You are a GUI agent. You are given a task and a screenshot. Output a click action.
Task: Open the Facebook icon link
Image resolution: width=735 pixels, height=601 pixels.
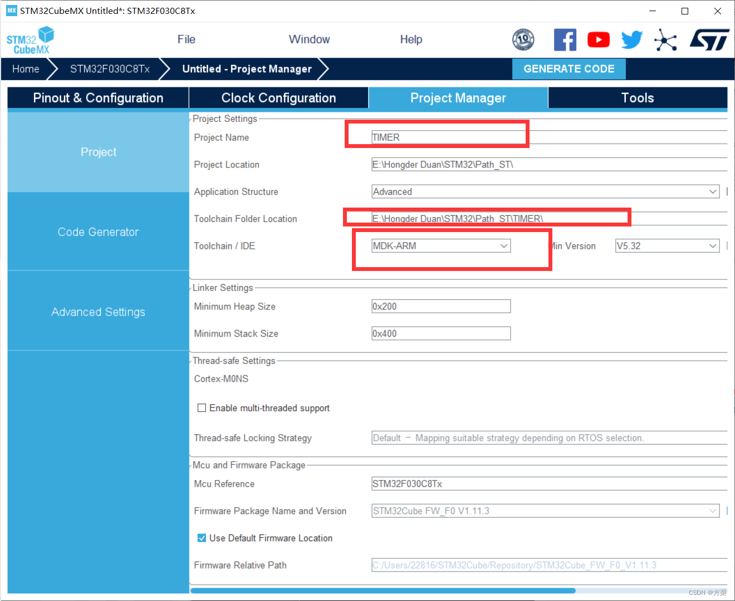[x=565, y=40]
